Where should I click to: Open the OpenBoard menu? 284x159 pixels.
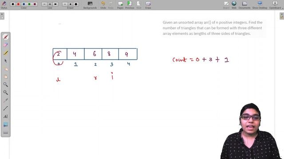pos(276,5)
